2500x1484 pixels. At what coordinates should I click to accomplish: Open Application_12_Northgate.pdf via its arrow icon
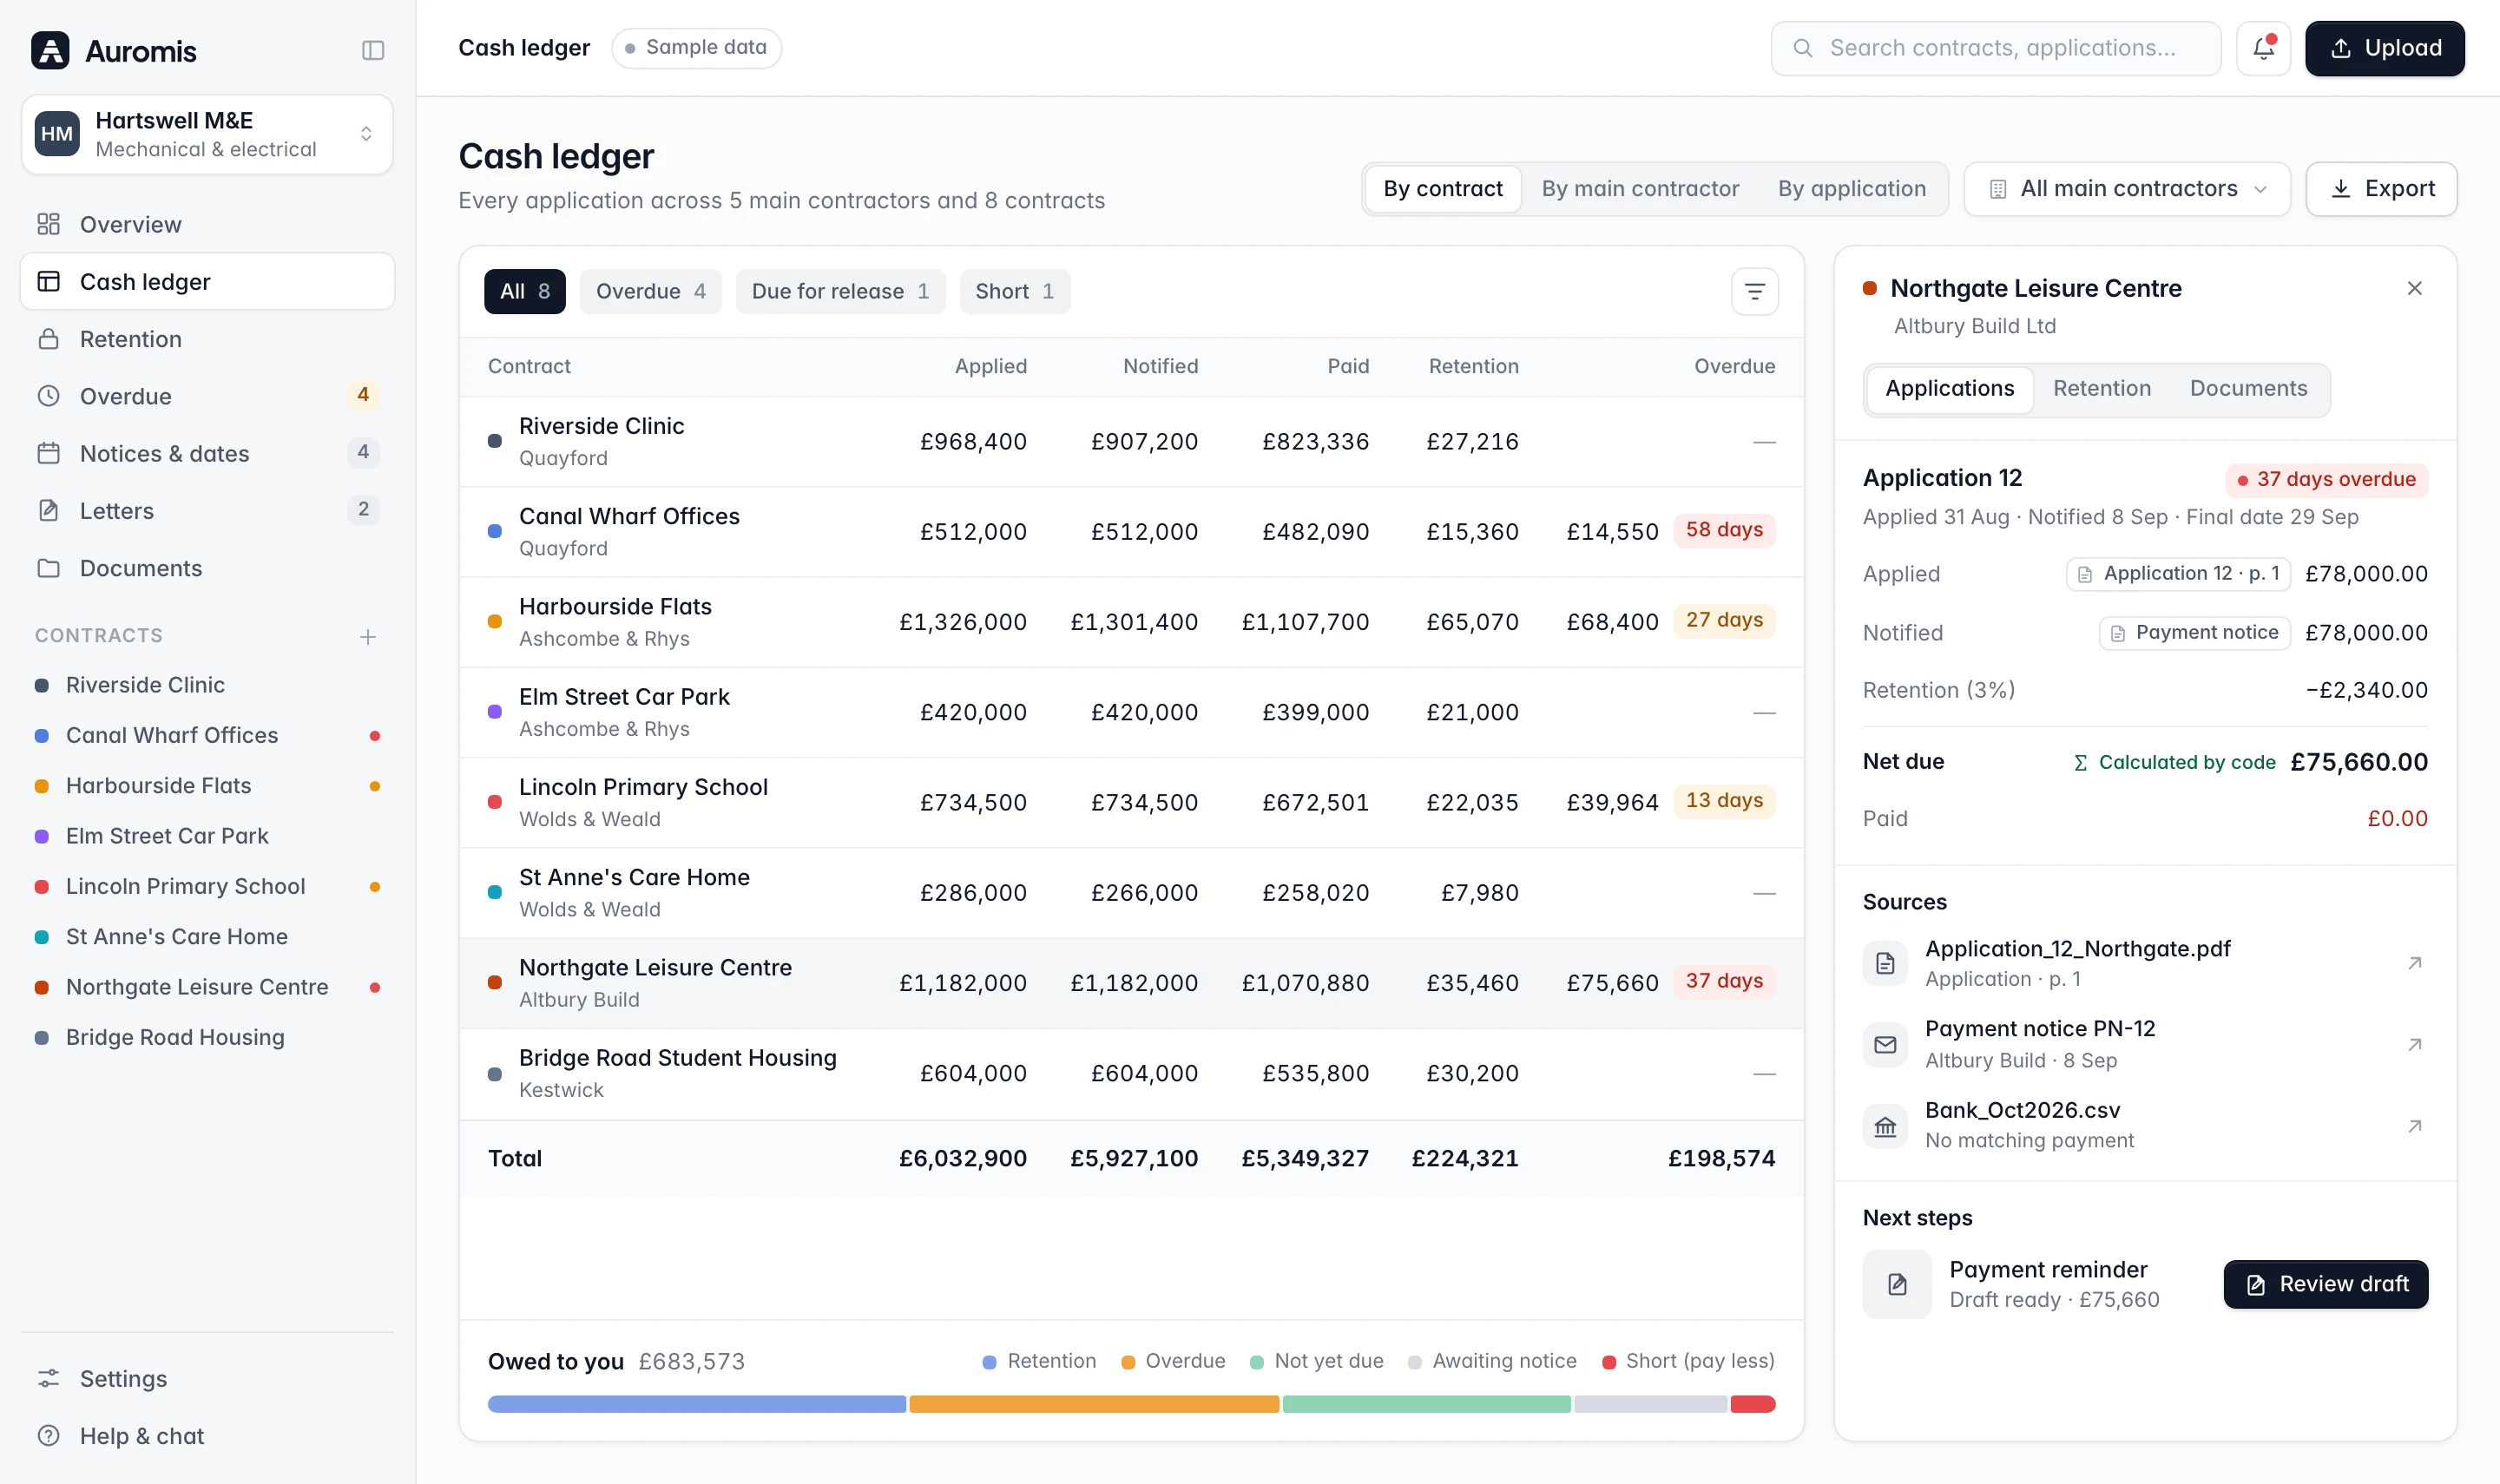pos(2414,963)
